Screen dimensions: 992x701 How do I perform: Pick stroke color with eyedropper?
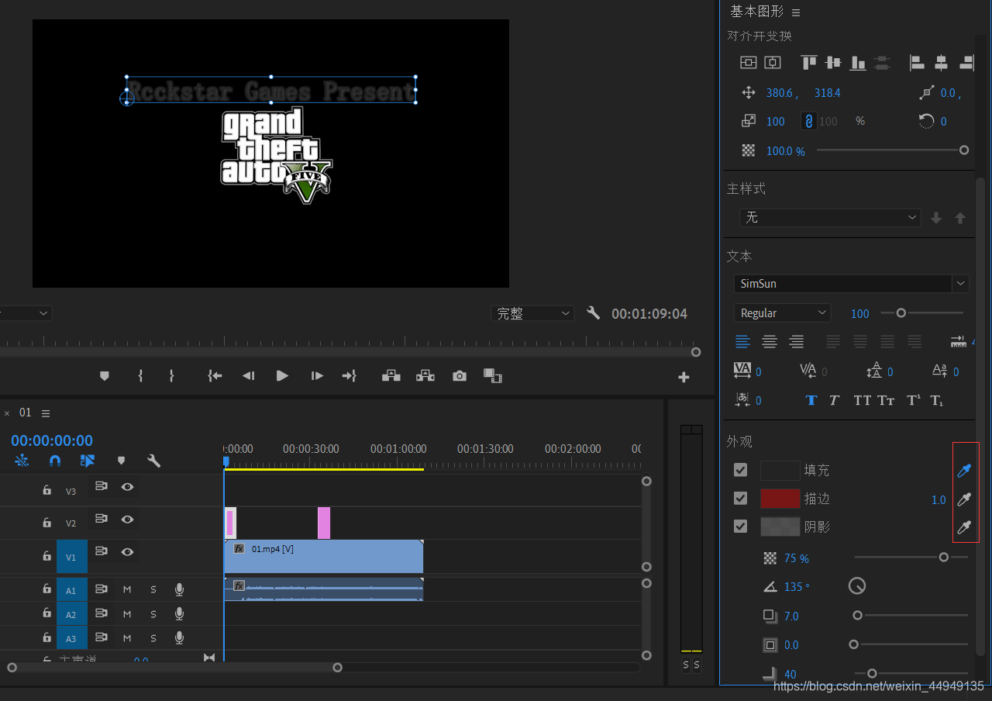(x=964, y=499)
